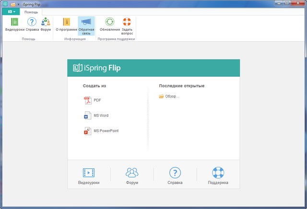Open the teal application menu dropdown
Screen dimensions: 307x209
pos(11,12)
